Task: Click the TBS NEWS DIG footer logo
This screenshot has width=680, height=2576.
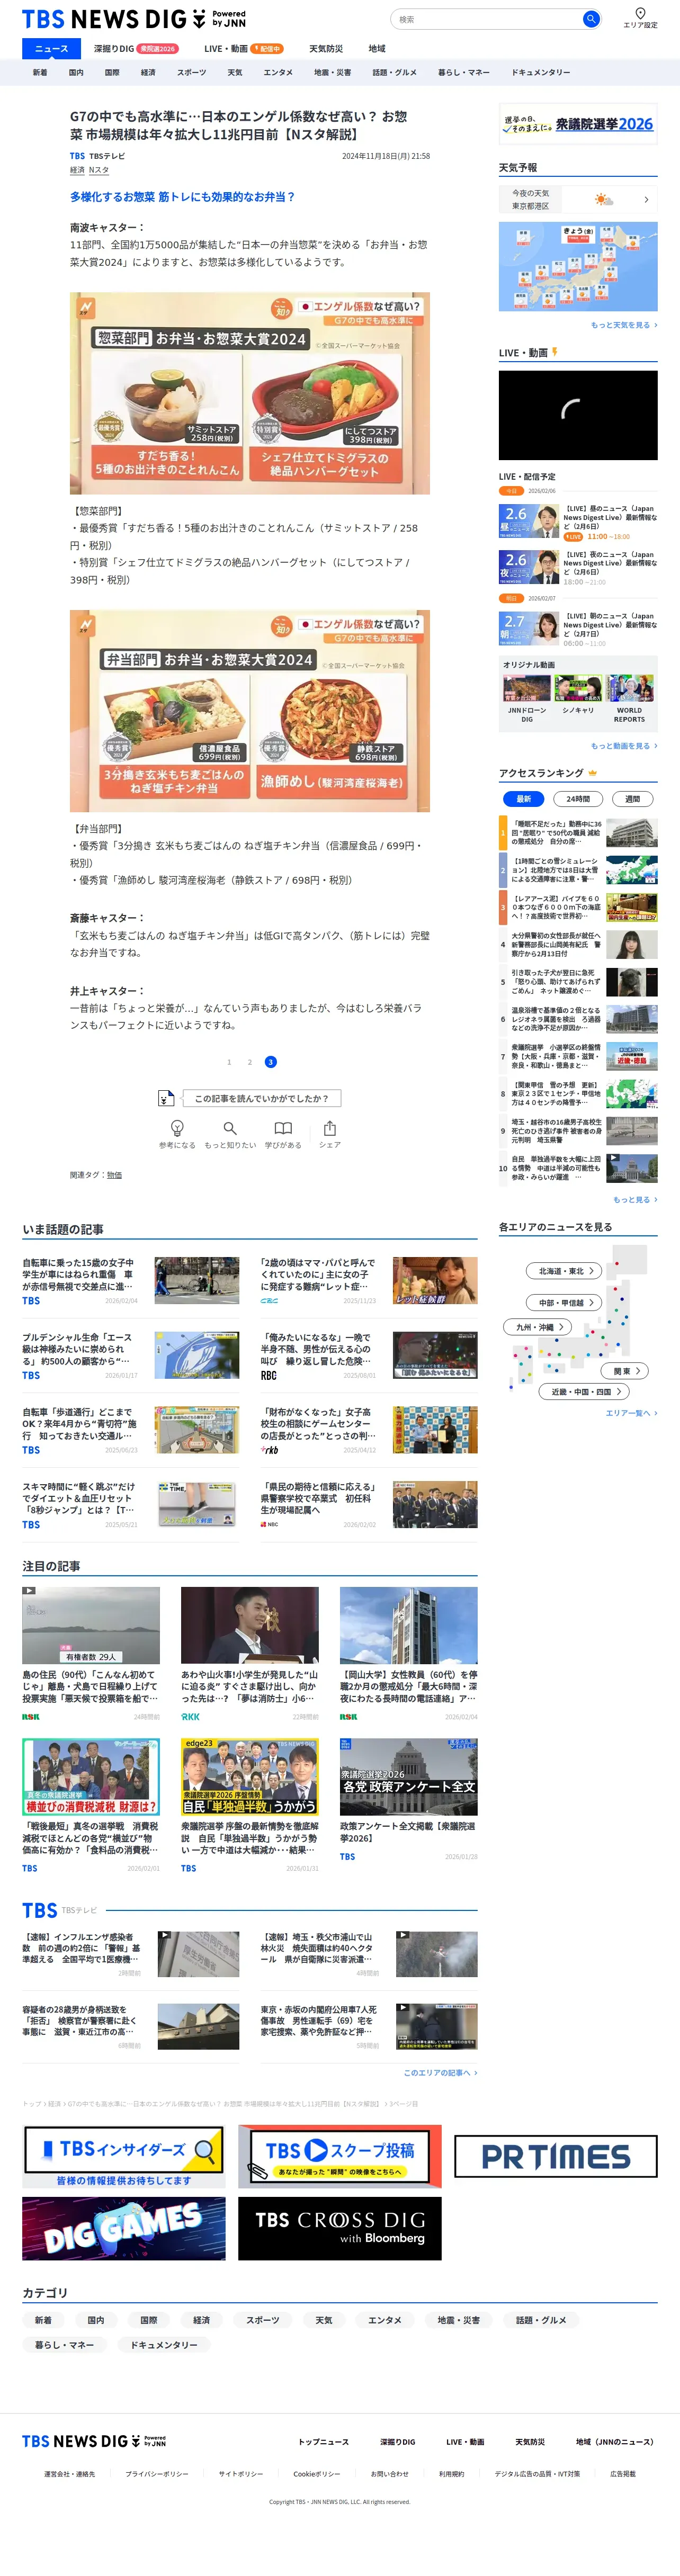Action: point(94,2441)
